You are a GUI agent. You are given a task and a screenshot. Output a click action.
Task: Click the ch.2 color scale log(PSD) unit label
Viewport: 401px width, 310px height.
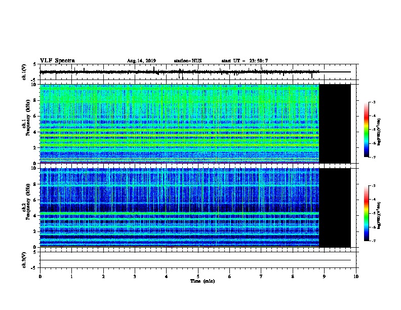[x=379, y=215]
